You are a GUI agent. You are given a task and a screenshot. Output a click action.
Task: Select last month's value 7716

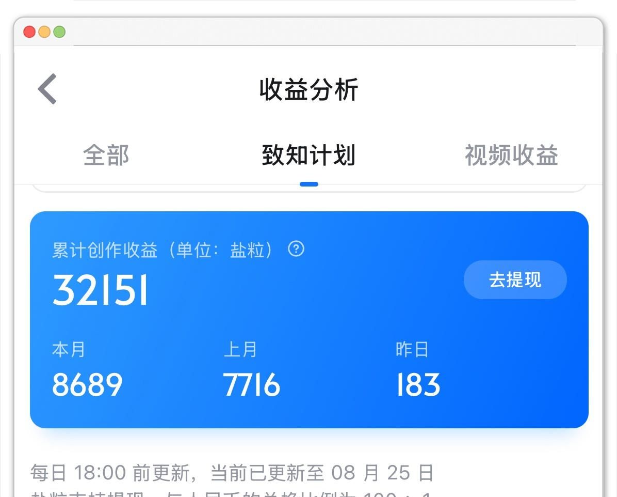[x=251, y=385]
